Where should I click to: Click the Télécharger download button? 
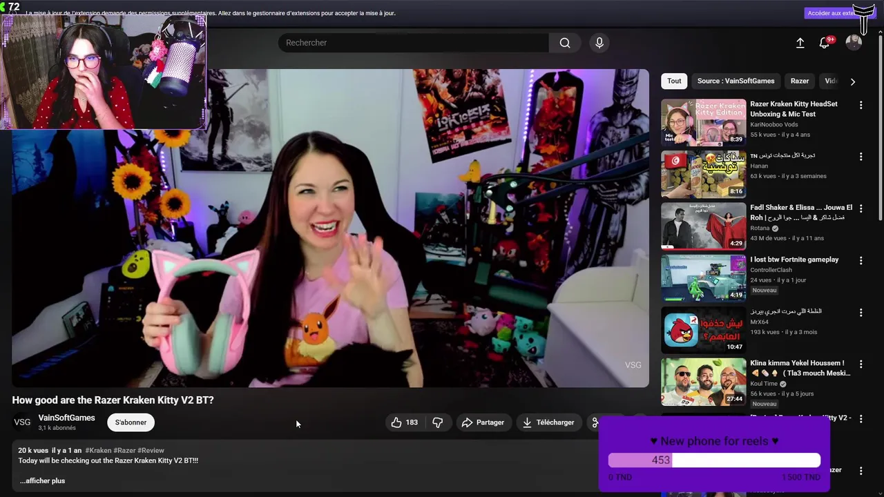[548, 422]
